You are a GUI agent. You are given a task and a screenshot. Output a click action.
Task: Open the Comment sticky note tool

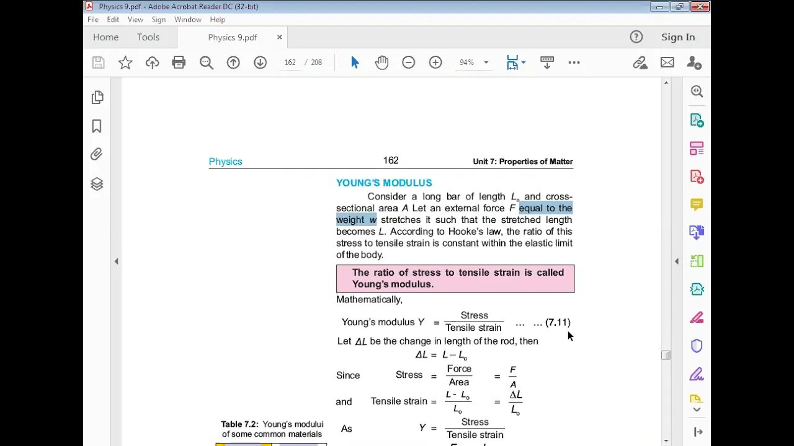pyautogui.click(x=697, y=204)
